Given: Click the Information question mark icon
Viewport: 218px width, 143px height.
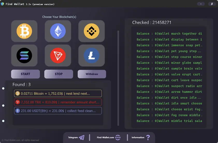Looking at the screenshot, I should click(x=148, y=138).
